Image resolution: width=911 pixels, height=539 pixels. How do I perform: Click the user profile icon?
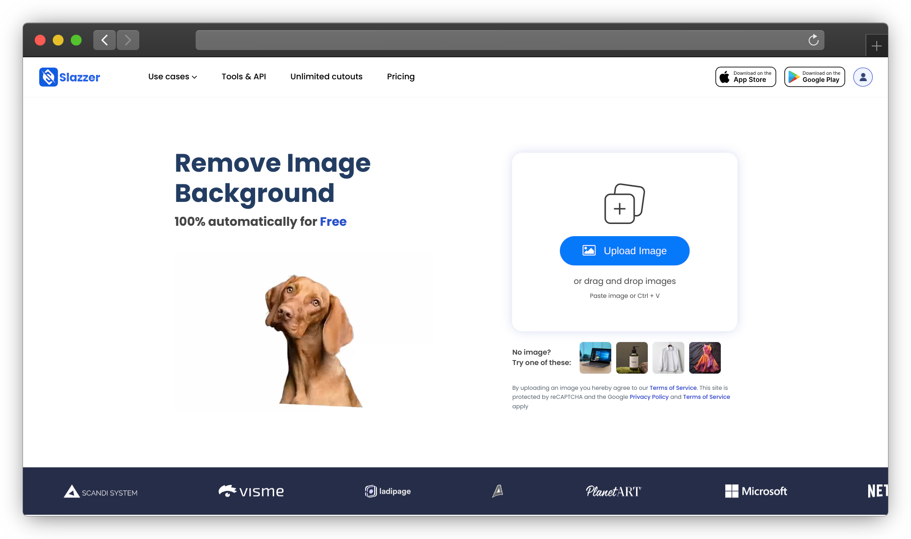[864, 77]
